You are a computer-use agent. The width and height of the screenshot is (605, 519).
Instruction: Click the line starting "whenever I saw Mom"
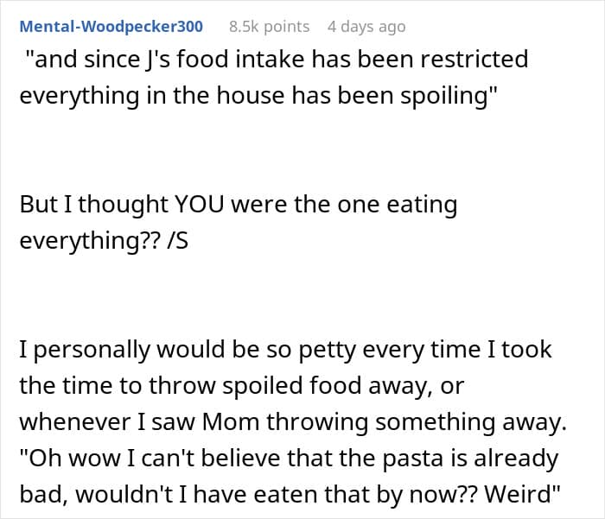point(290,422)
